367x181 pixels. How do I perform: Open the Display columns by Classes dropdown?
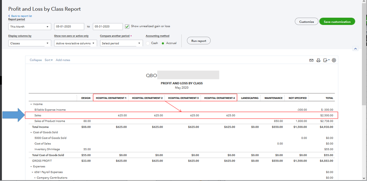(x=29, y=43)
